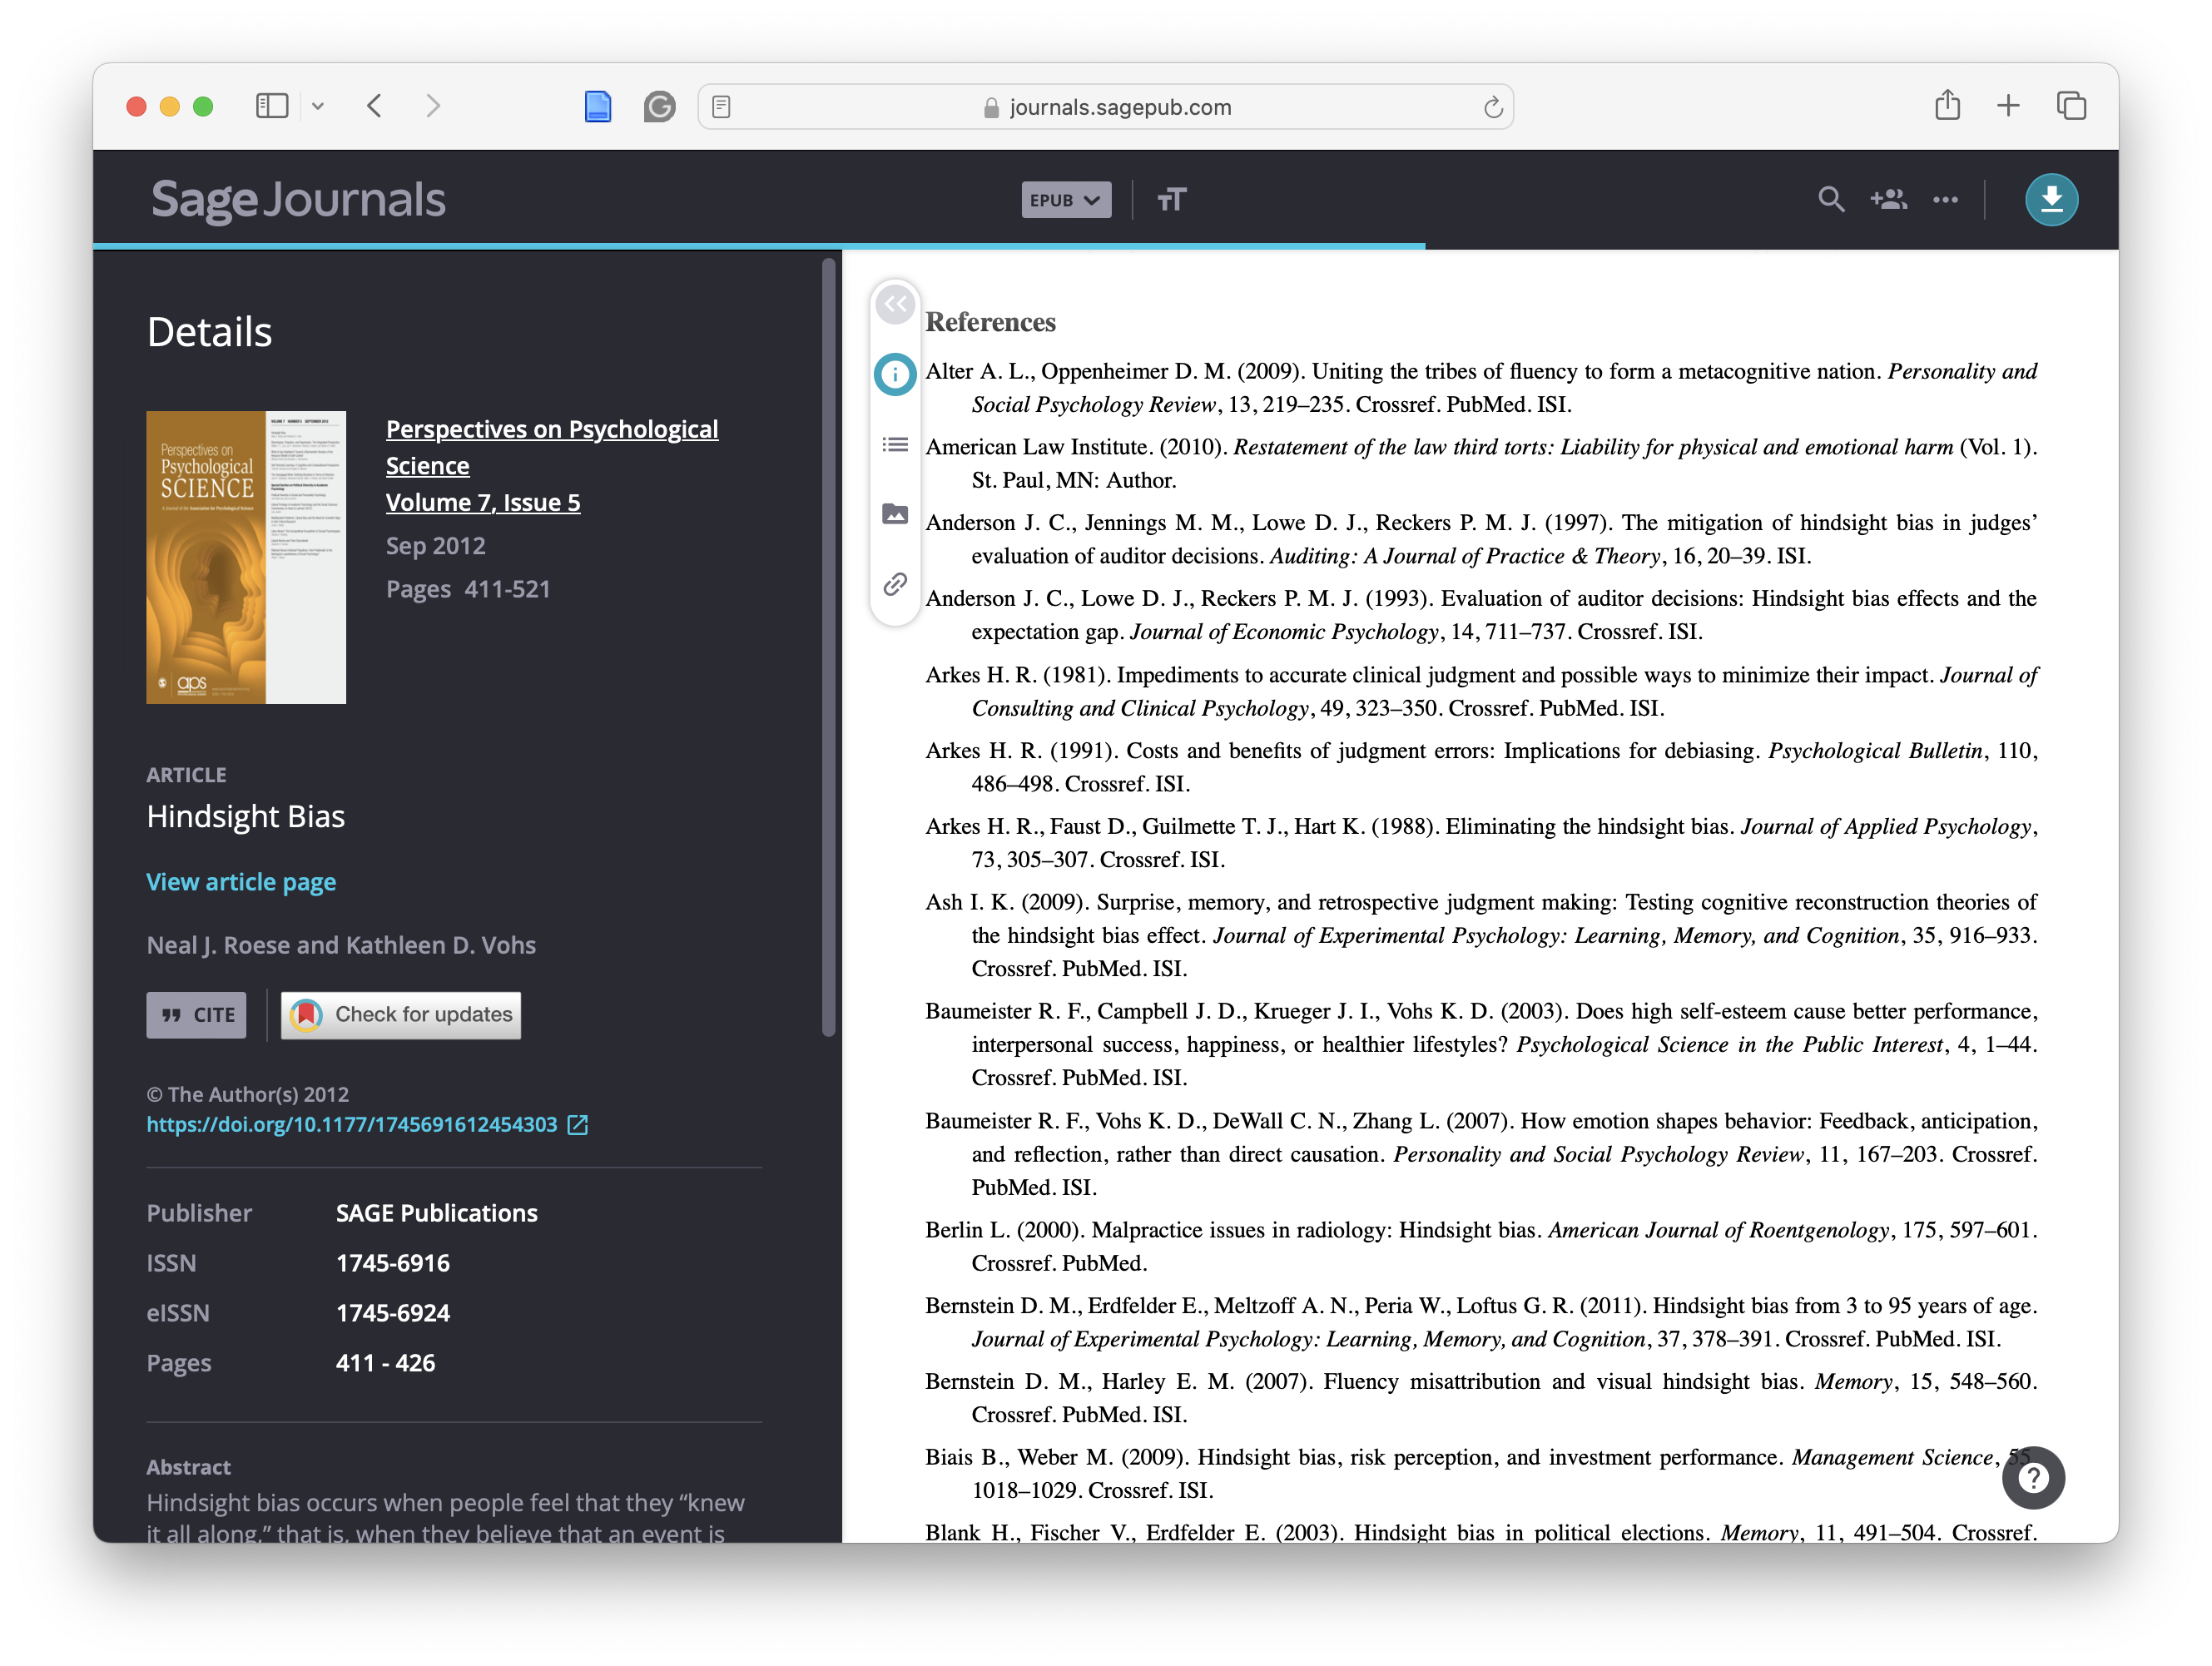Expand the EPUB format dropdown

1065,200
